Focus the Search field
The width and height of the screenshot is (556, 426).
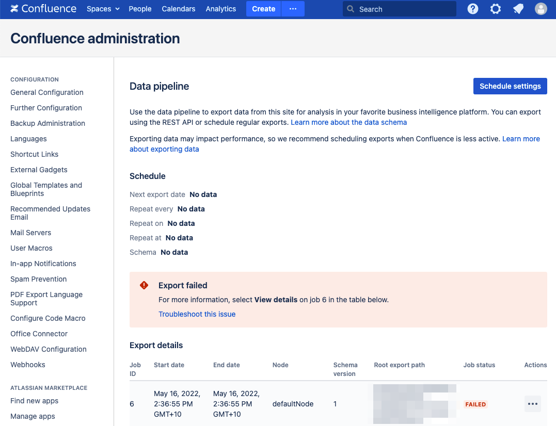[399, 9]
